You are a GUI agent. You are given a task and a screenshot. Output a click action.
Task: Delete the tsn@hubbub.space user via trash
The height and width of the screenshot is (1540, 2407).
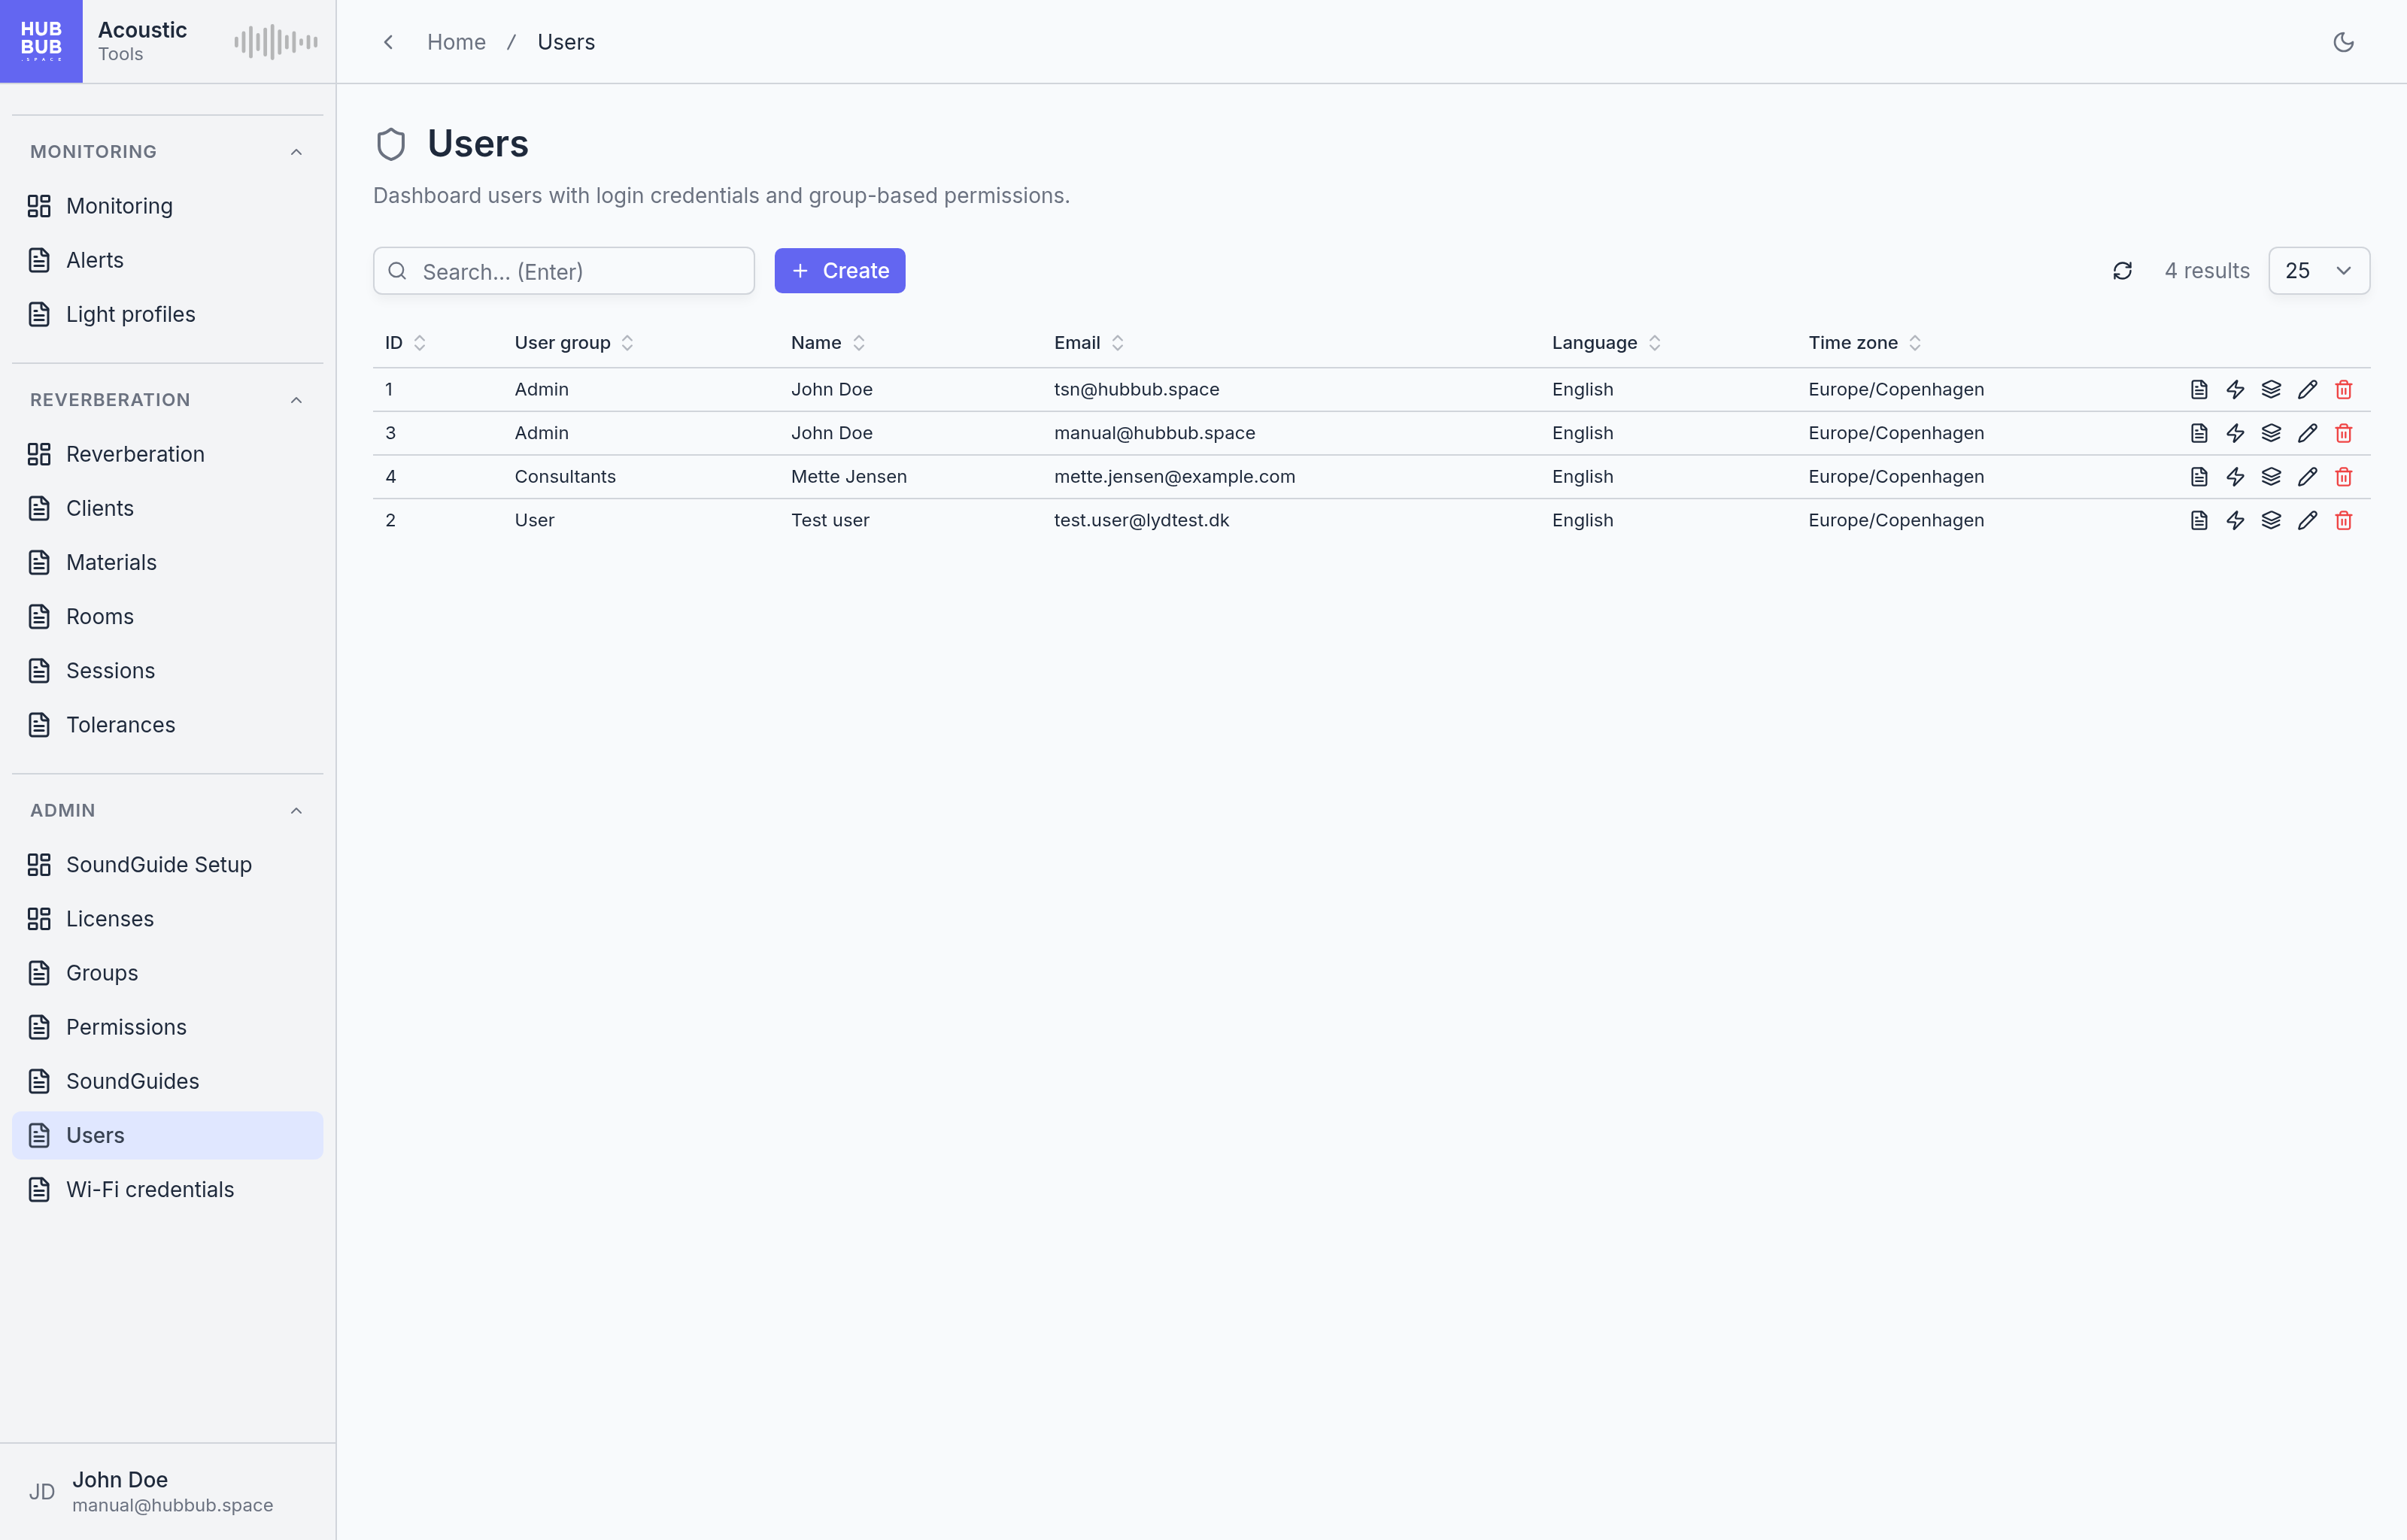tap(2343, 389)
